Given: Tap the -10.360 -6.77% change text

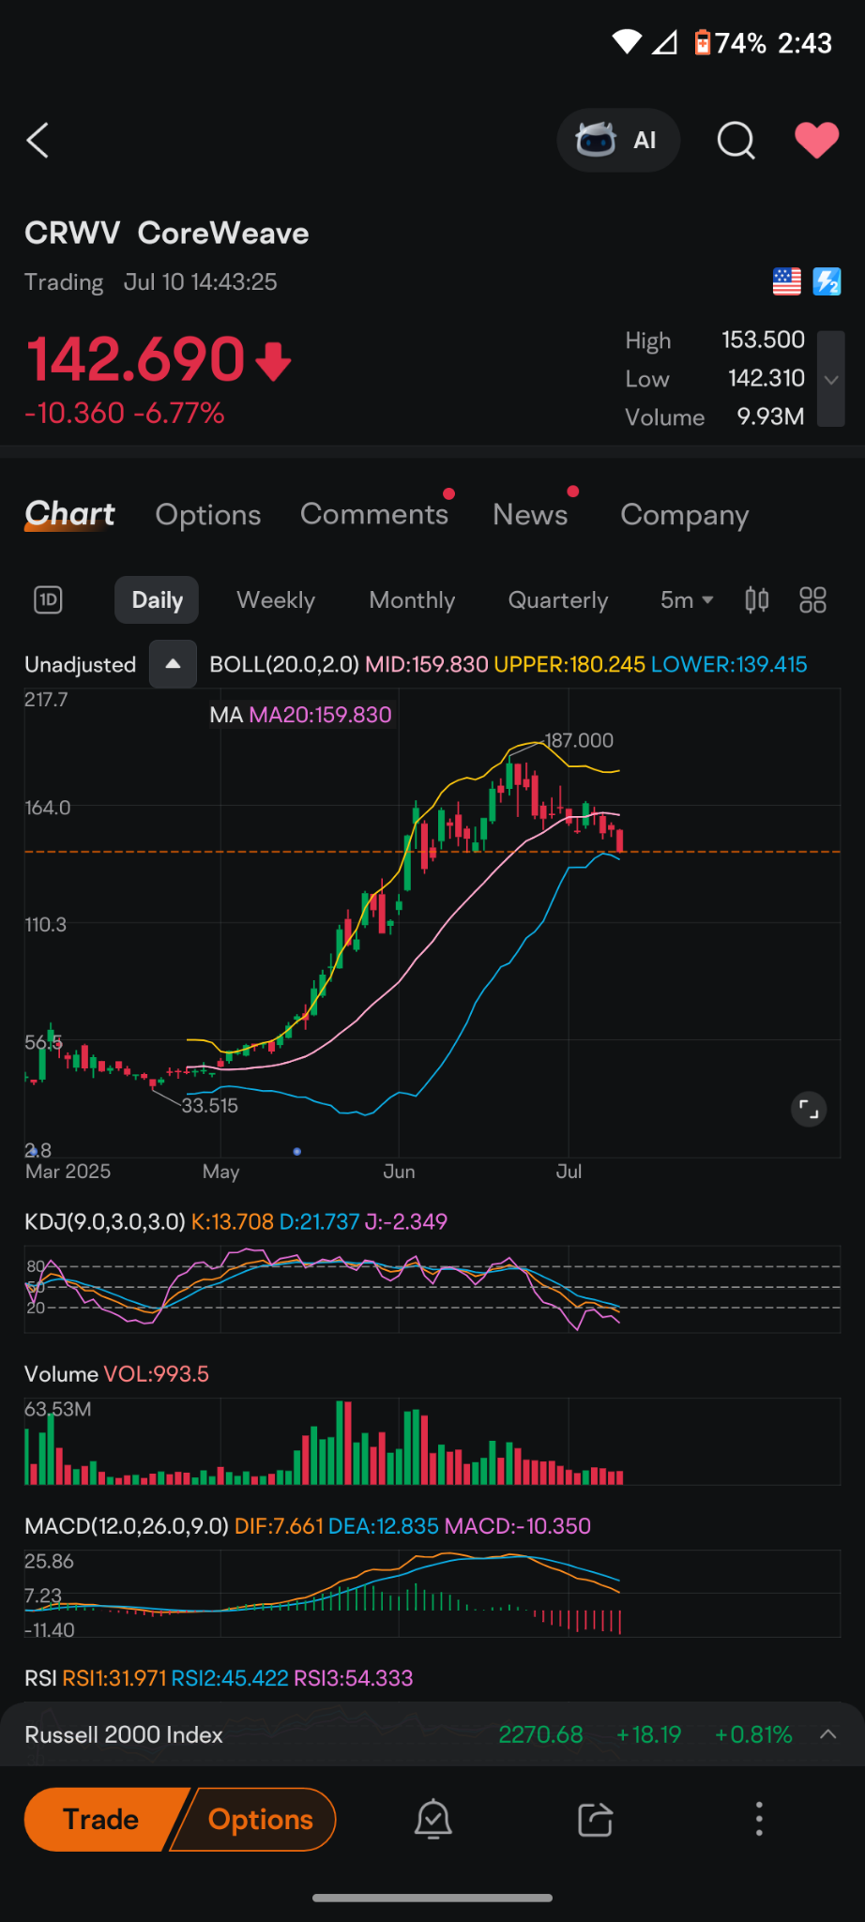Looking at the screenshot, I should pyautogui.click(x=125, y=413).
